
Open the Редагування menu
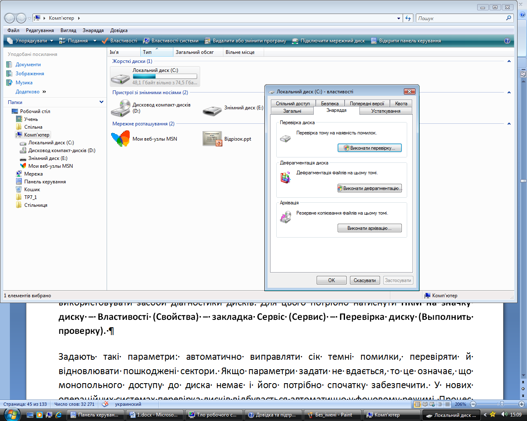point(40,30)
